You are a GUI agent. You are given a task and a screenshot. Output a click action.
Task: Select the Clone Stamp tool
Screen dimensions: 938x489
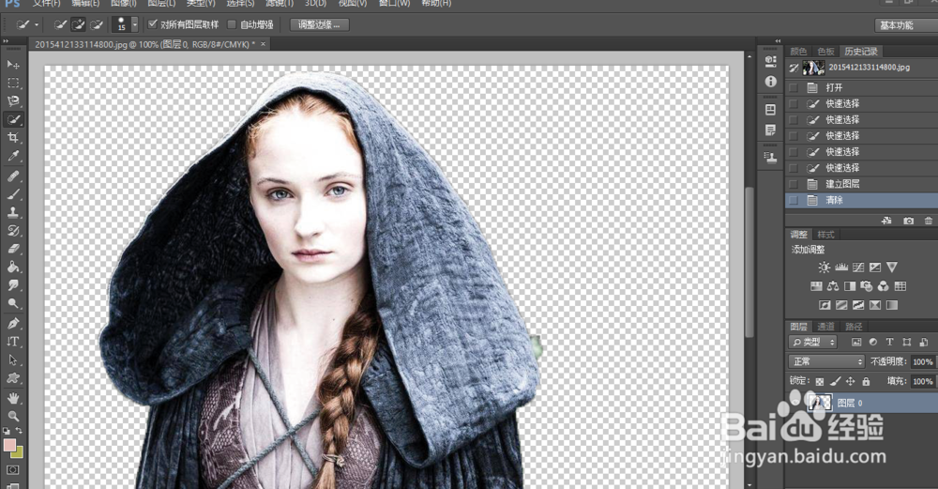[13, 212]
